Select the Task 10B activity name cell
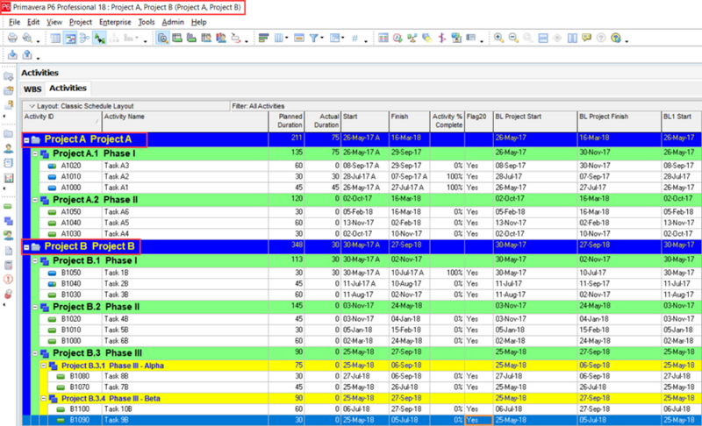This screenshot has width=702, height=426. 185,409
